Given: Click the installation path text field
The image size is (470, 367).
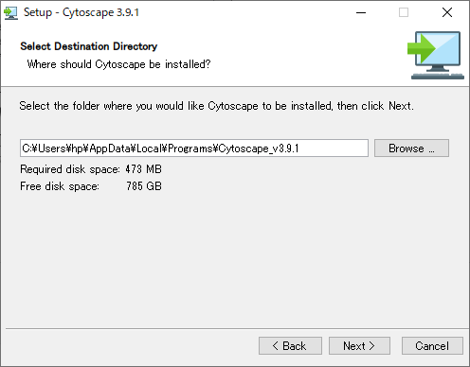Looking at the screenshot, I should point(194,149).
